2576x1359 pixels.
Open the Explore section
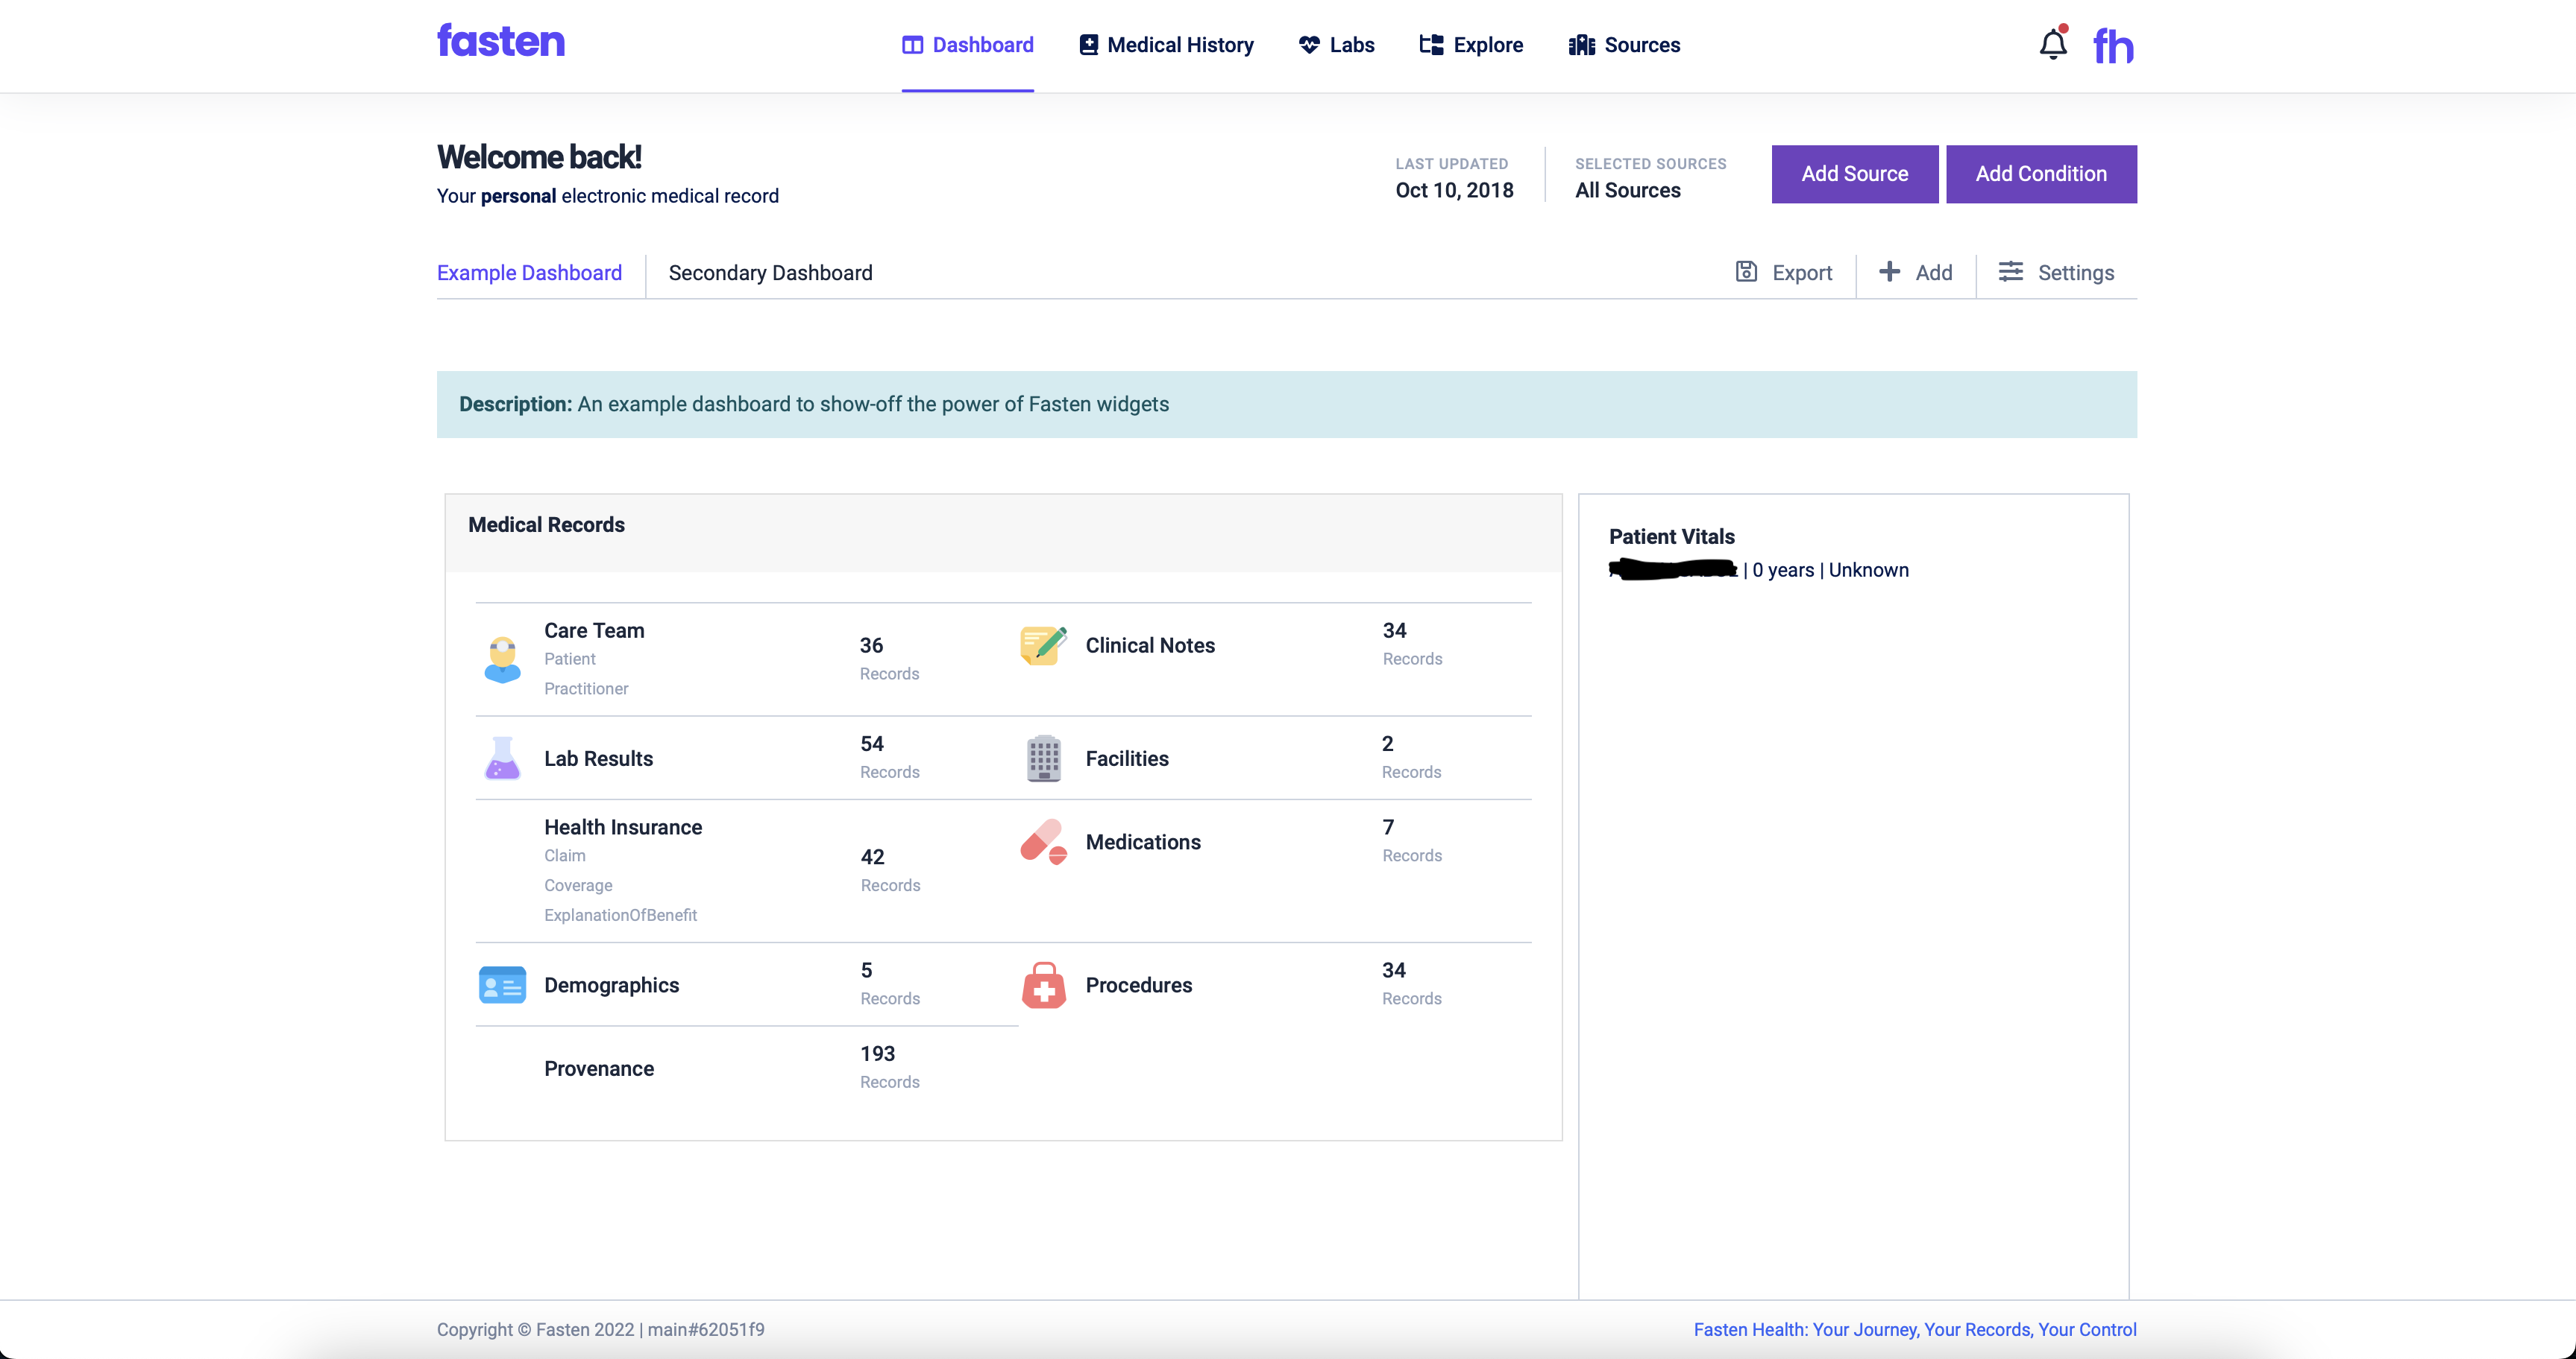click(1471, 45)
